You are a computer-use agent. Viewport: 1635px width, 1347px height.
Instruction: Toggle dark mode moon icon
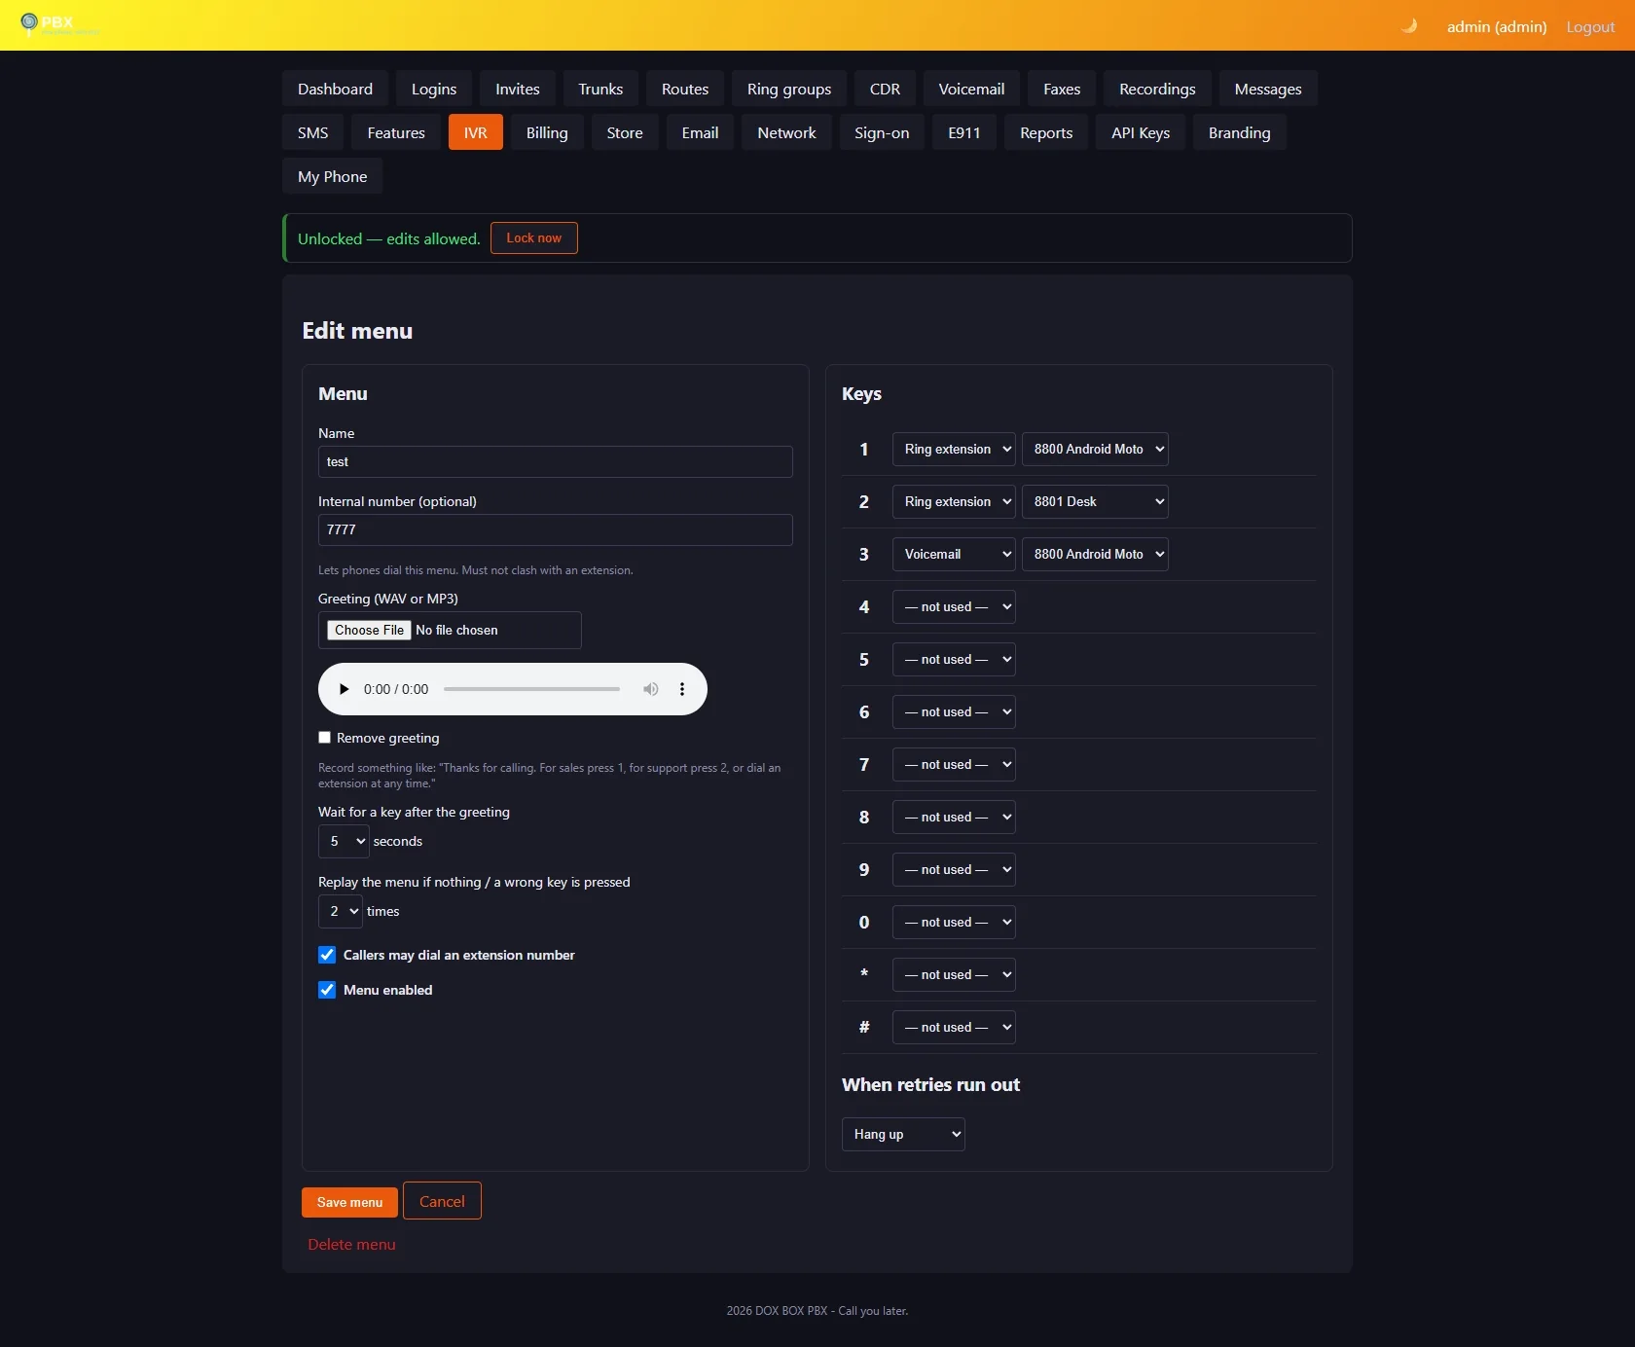[x=1409, y=26]
